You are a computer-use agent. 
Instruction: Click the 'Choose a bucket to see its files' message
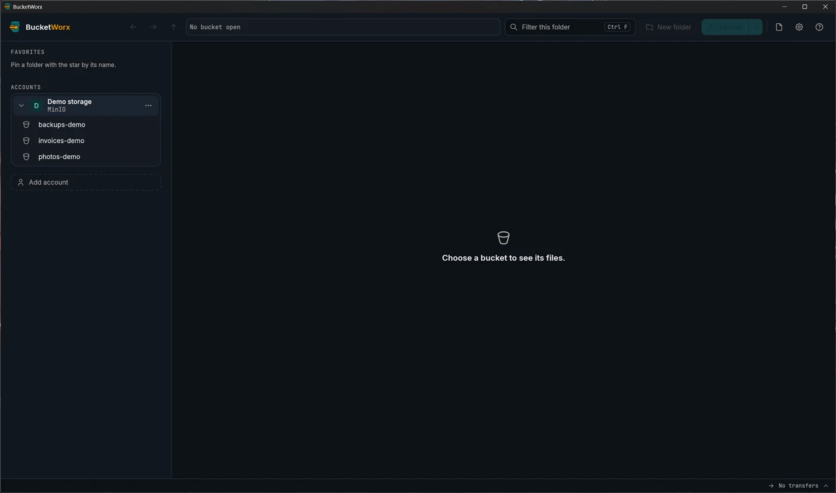(503, 258)
